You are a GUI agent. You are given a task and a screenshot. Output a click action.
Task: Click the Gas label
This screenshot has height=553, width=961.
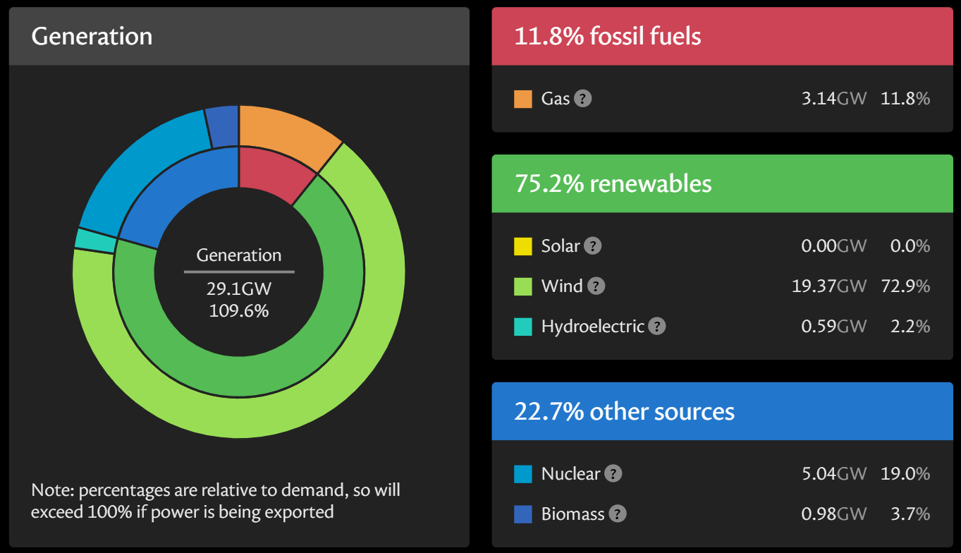556,99
